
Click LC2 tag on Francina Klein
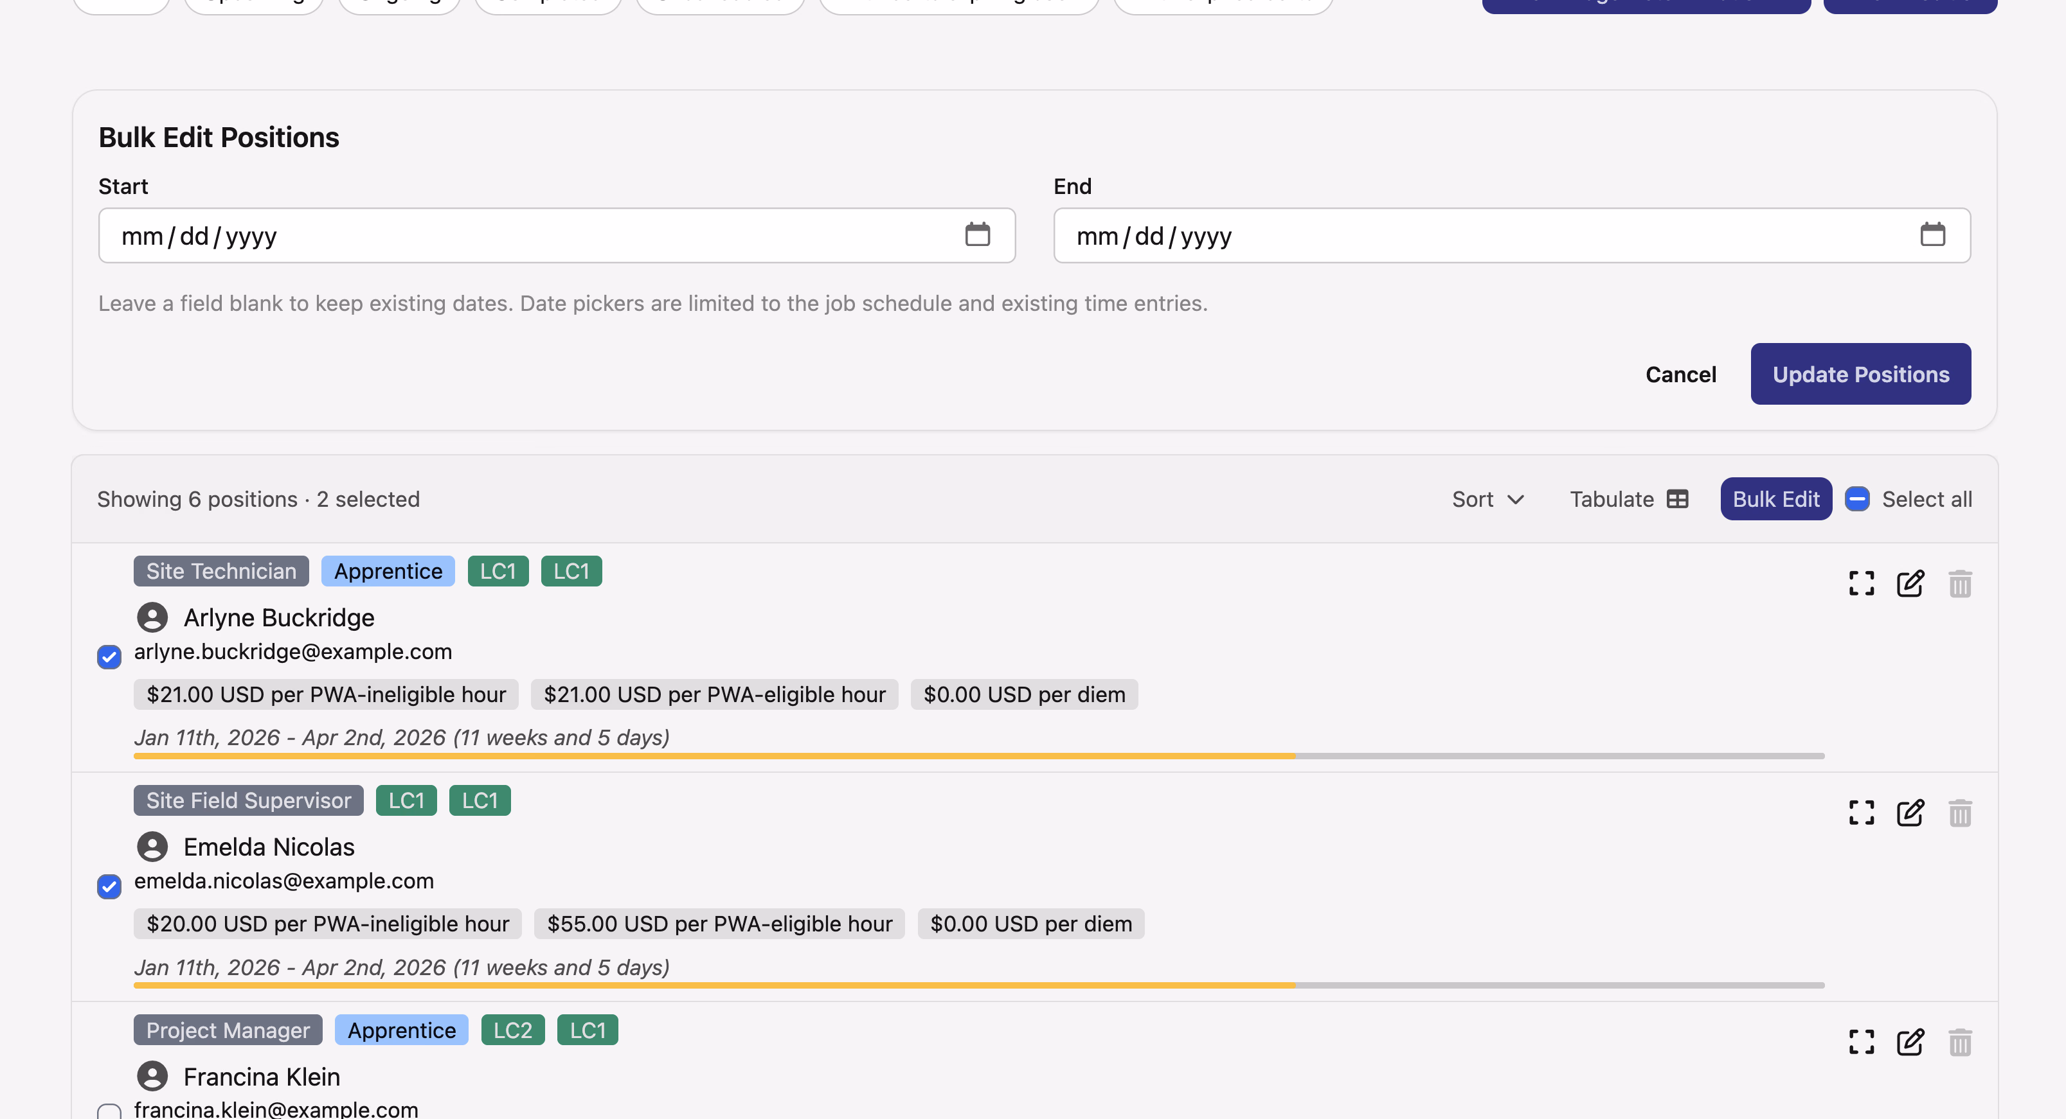pos(514,1030)
